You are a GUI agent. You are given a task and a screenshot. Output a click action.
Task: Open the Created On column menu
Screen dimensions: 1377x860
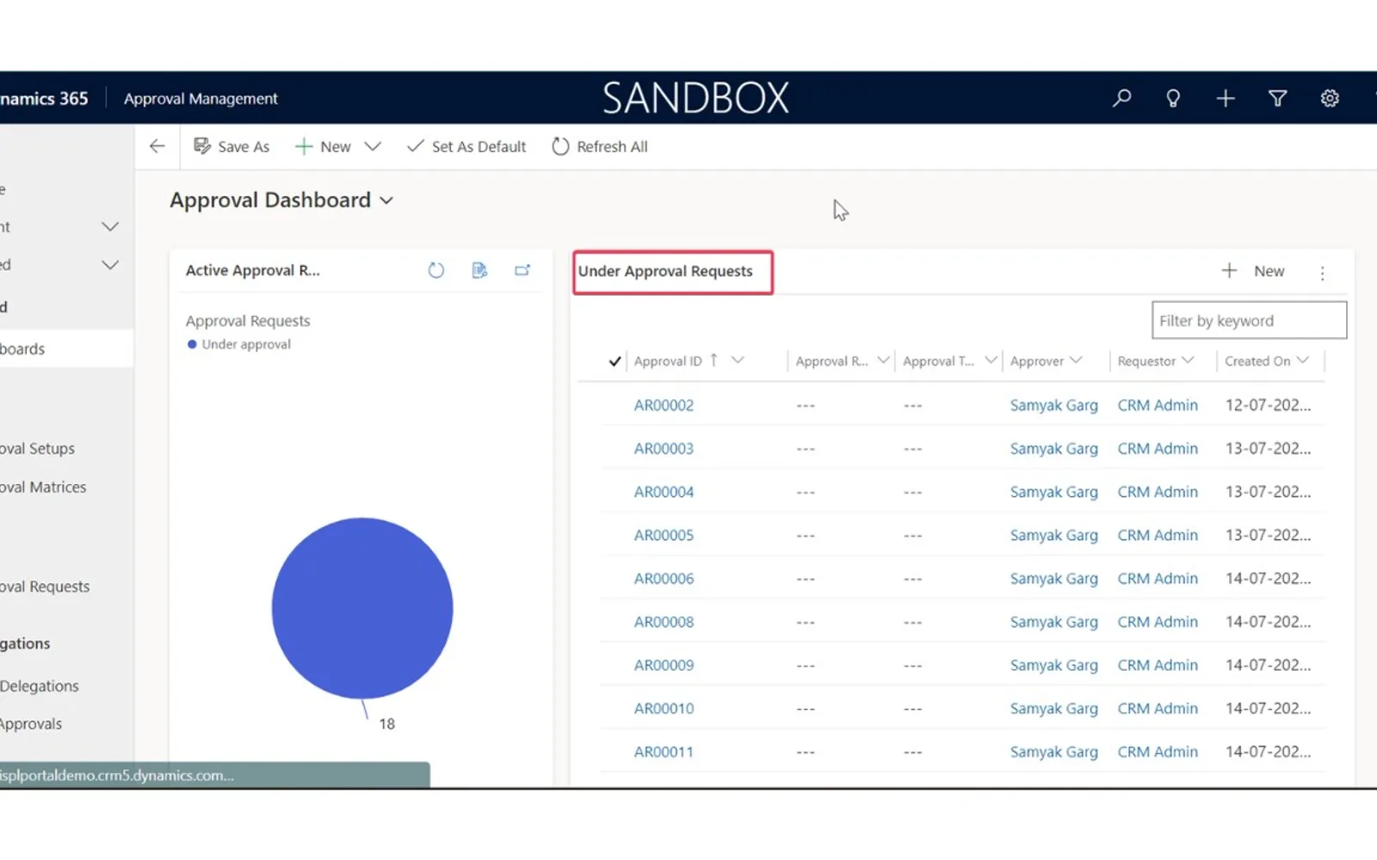tap(1302, 360)
